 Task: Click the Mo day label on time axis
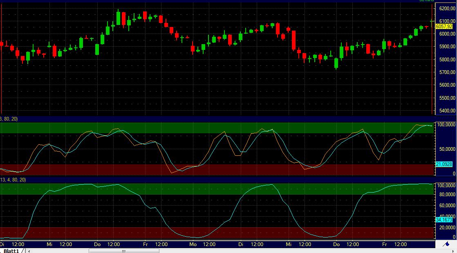click(x=193, y=244)
